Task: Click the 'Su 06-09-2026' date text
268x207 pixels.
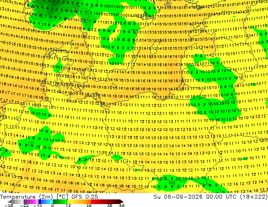Action: [179, 197]
